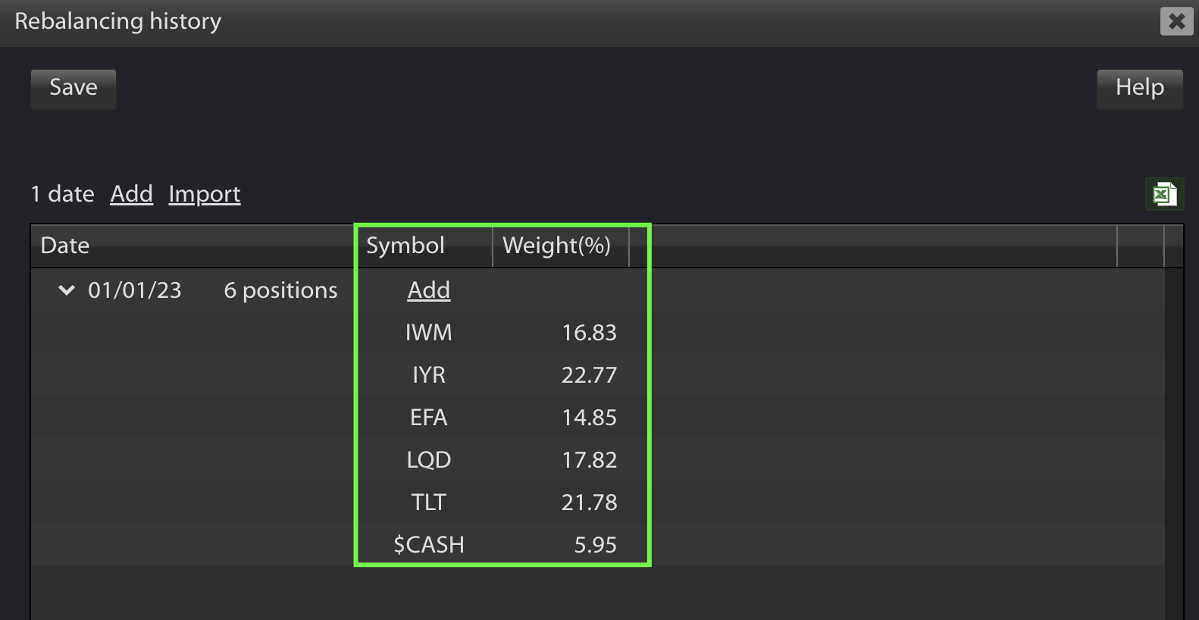Click the Save button
The height and width of the screenshot is (620, 1199).
tap(74, 89)
